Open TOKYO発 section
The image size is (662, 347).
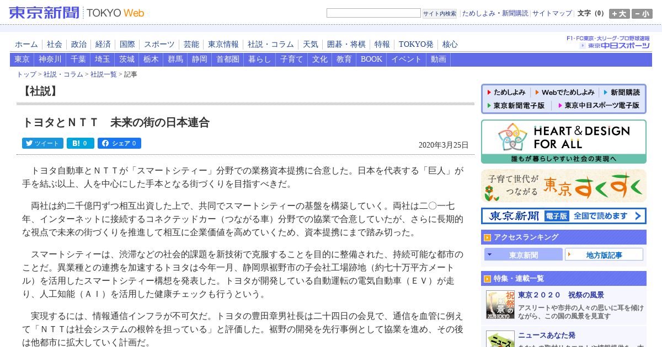416,44
